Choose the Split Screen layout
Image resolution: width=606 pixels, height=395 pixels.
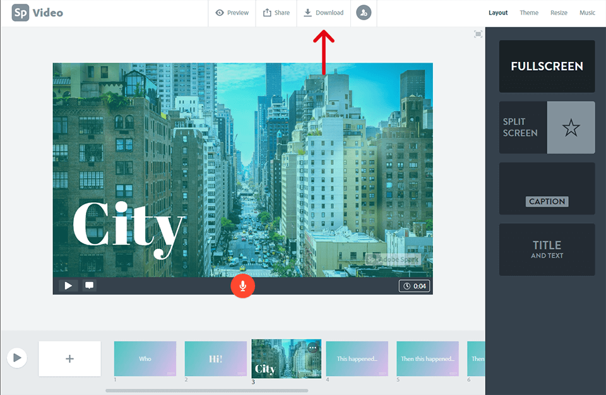pyautogui.click(x=547, y=127)
